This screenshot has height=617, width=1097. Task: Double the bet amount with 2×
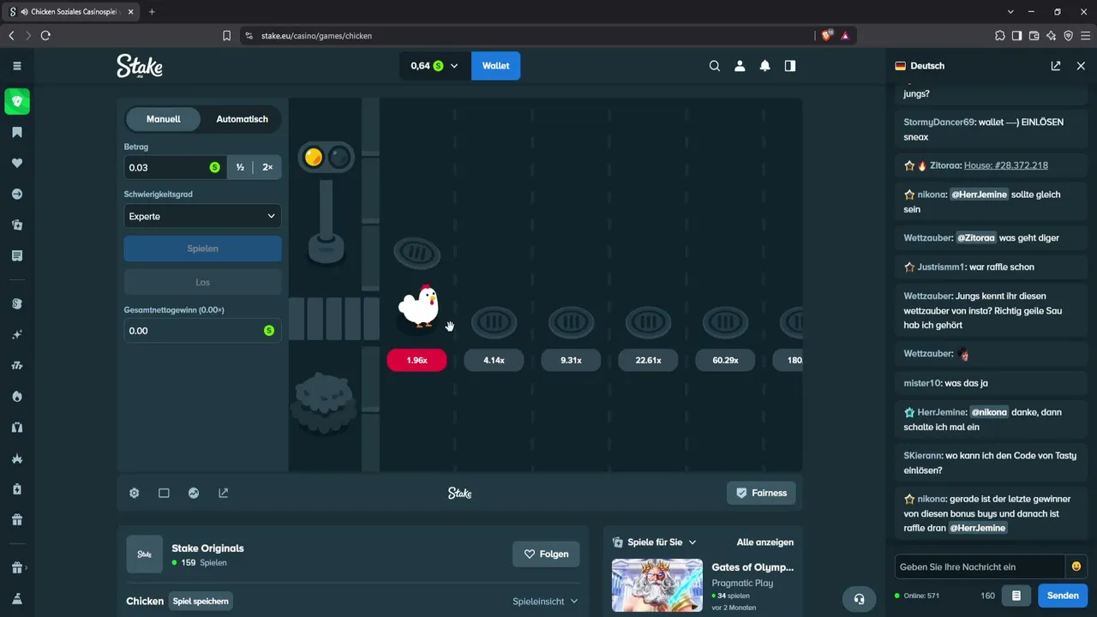tap(267, 168)
